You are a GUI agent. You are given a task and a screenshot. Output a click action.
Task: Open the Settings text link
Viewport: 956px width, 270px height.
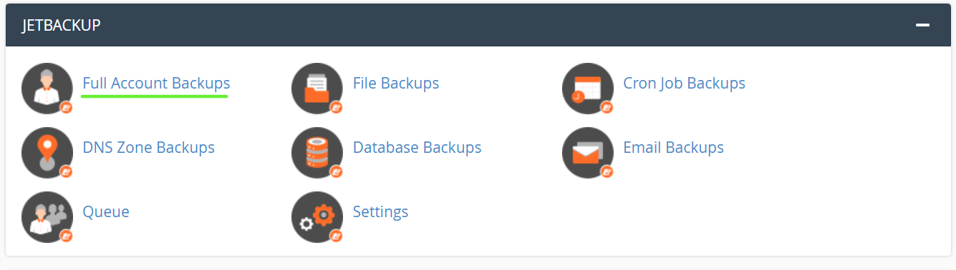click(380, 211)
